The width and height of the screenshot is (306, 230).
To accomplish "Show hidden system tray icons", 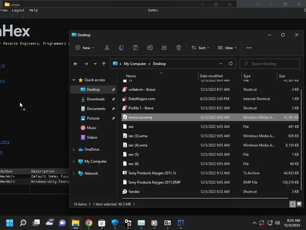I will tap(255, 223).
